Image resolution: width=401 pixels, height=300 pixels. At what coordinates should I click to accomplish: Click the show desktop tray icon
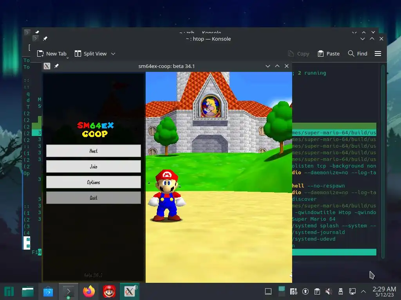click(x=268, y=291)
